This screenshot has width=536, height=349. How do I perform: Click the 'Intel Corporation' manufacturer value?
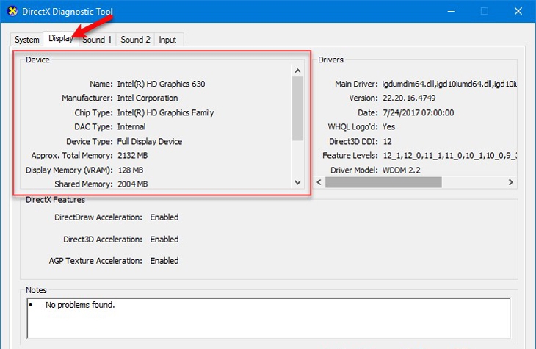click(x=148, y=98)
